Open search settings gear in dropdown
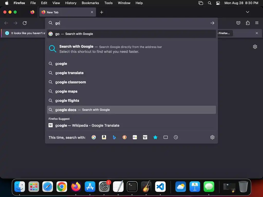This screenshot has width=263, height=197. click(x=212, y=137)
